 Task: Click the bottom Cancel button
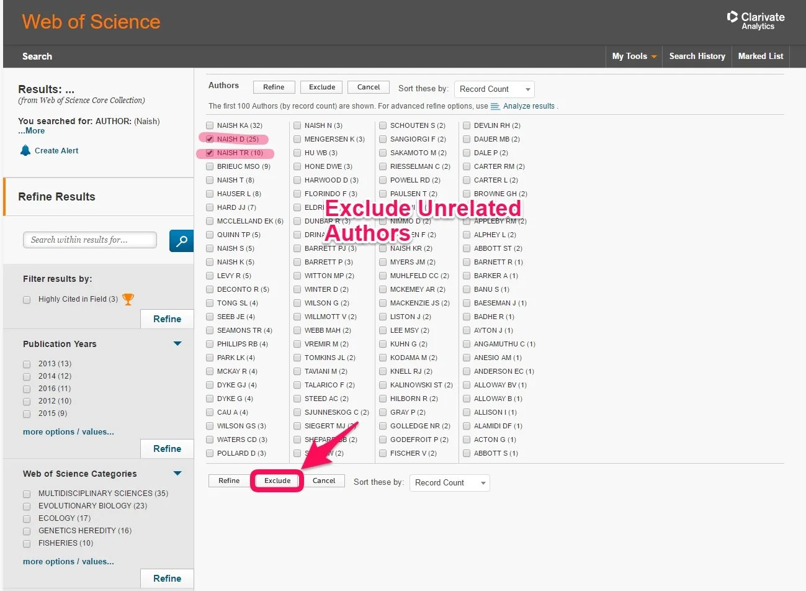(x=324, y=480)
